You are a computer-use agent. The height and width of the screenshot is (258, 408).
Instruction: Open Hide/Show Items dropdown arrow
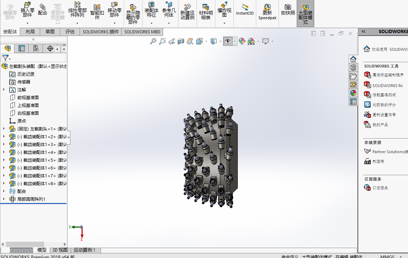(235, 41)
